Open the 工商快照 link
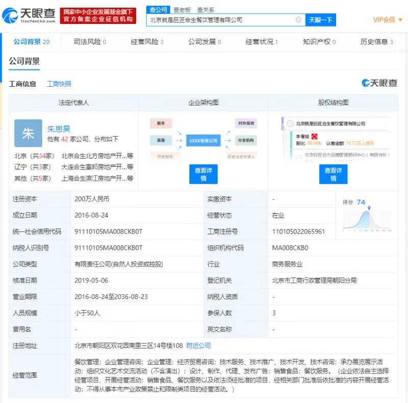408x403 pixels. (59, 84)
